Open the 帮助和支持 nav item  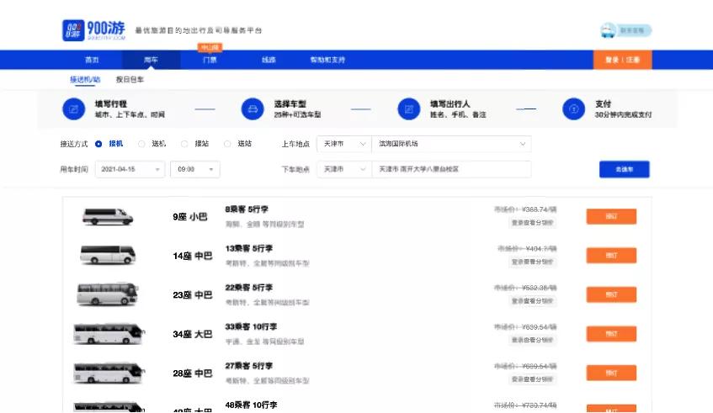coord(327,60)
